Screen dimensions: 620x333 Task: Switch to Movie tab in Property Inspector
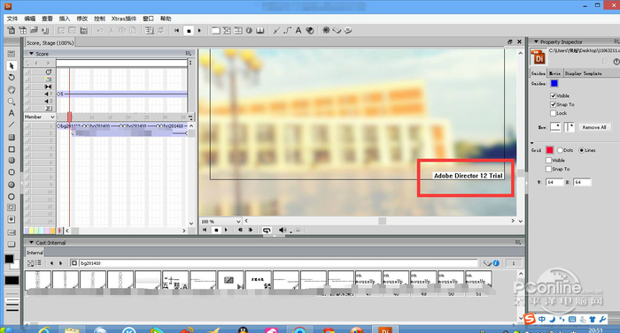pyautogui.click(x=554, y=73)
